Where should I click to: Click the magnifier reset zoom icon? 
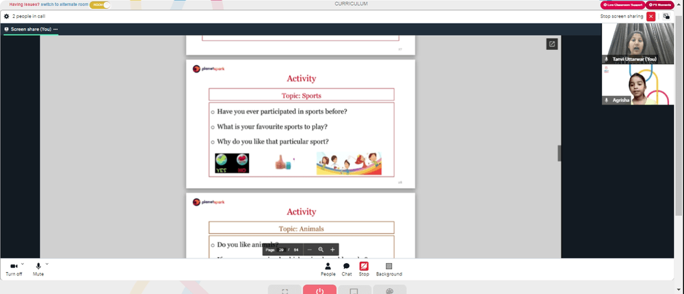tap(321, 250)
